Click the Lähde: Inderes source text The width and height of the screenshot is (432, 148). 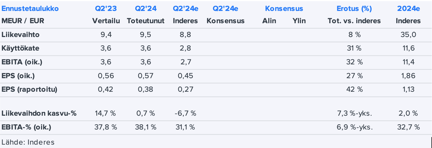[x=28, y=142]
